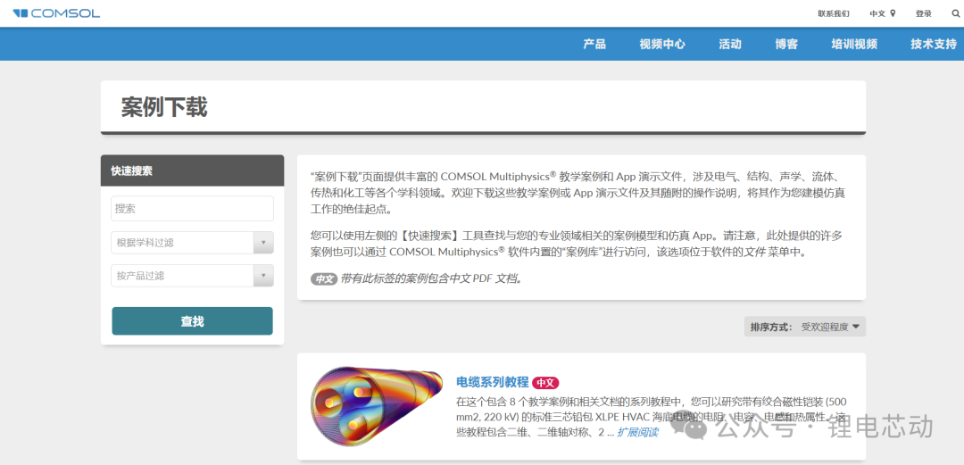
Task: Open the 技术支持 menu
Action: tap(934, 44)
